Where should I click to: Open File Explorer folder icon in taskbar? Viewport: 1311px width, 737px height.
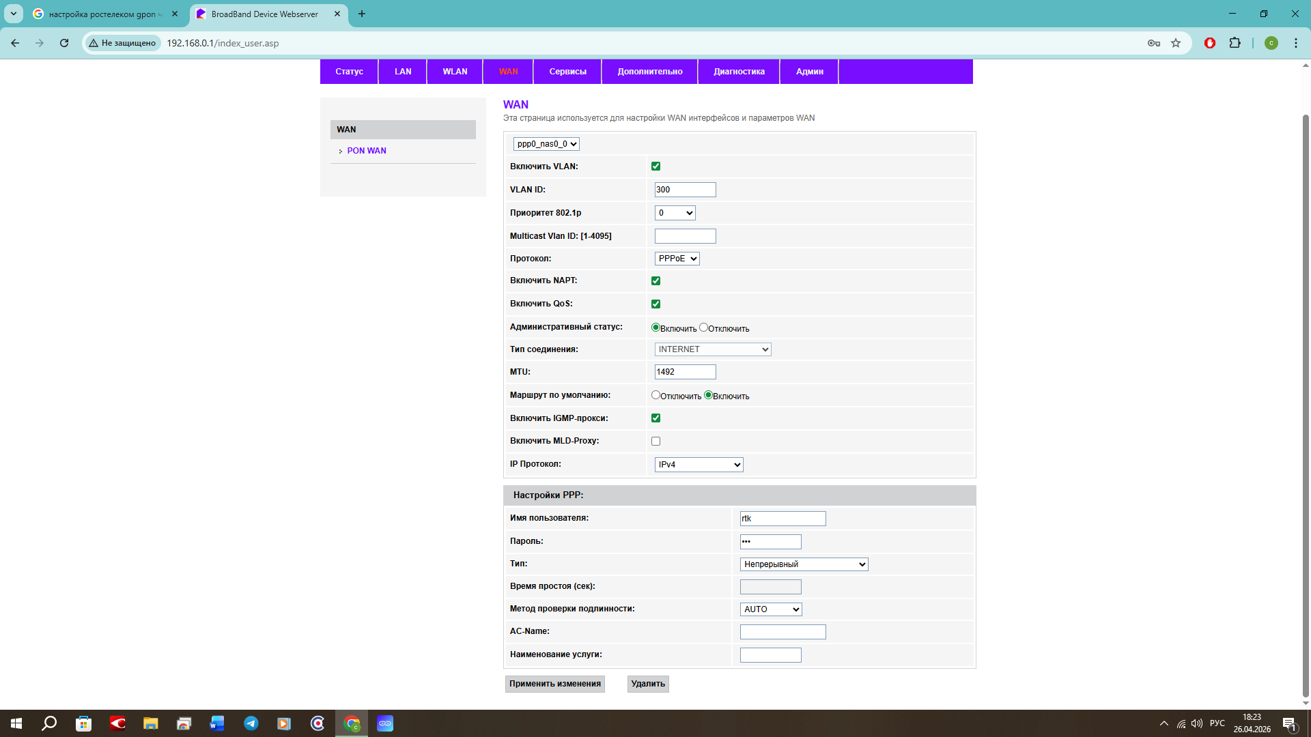[150, 723]
